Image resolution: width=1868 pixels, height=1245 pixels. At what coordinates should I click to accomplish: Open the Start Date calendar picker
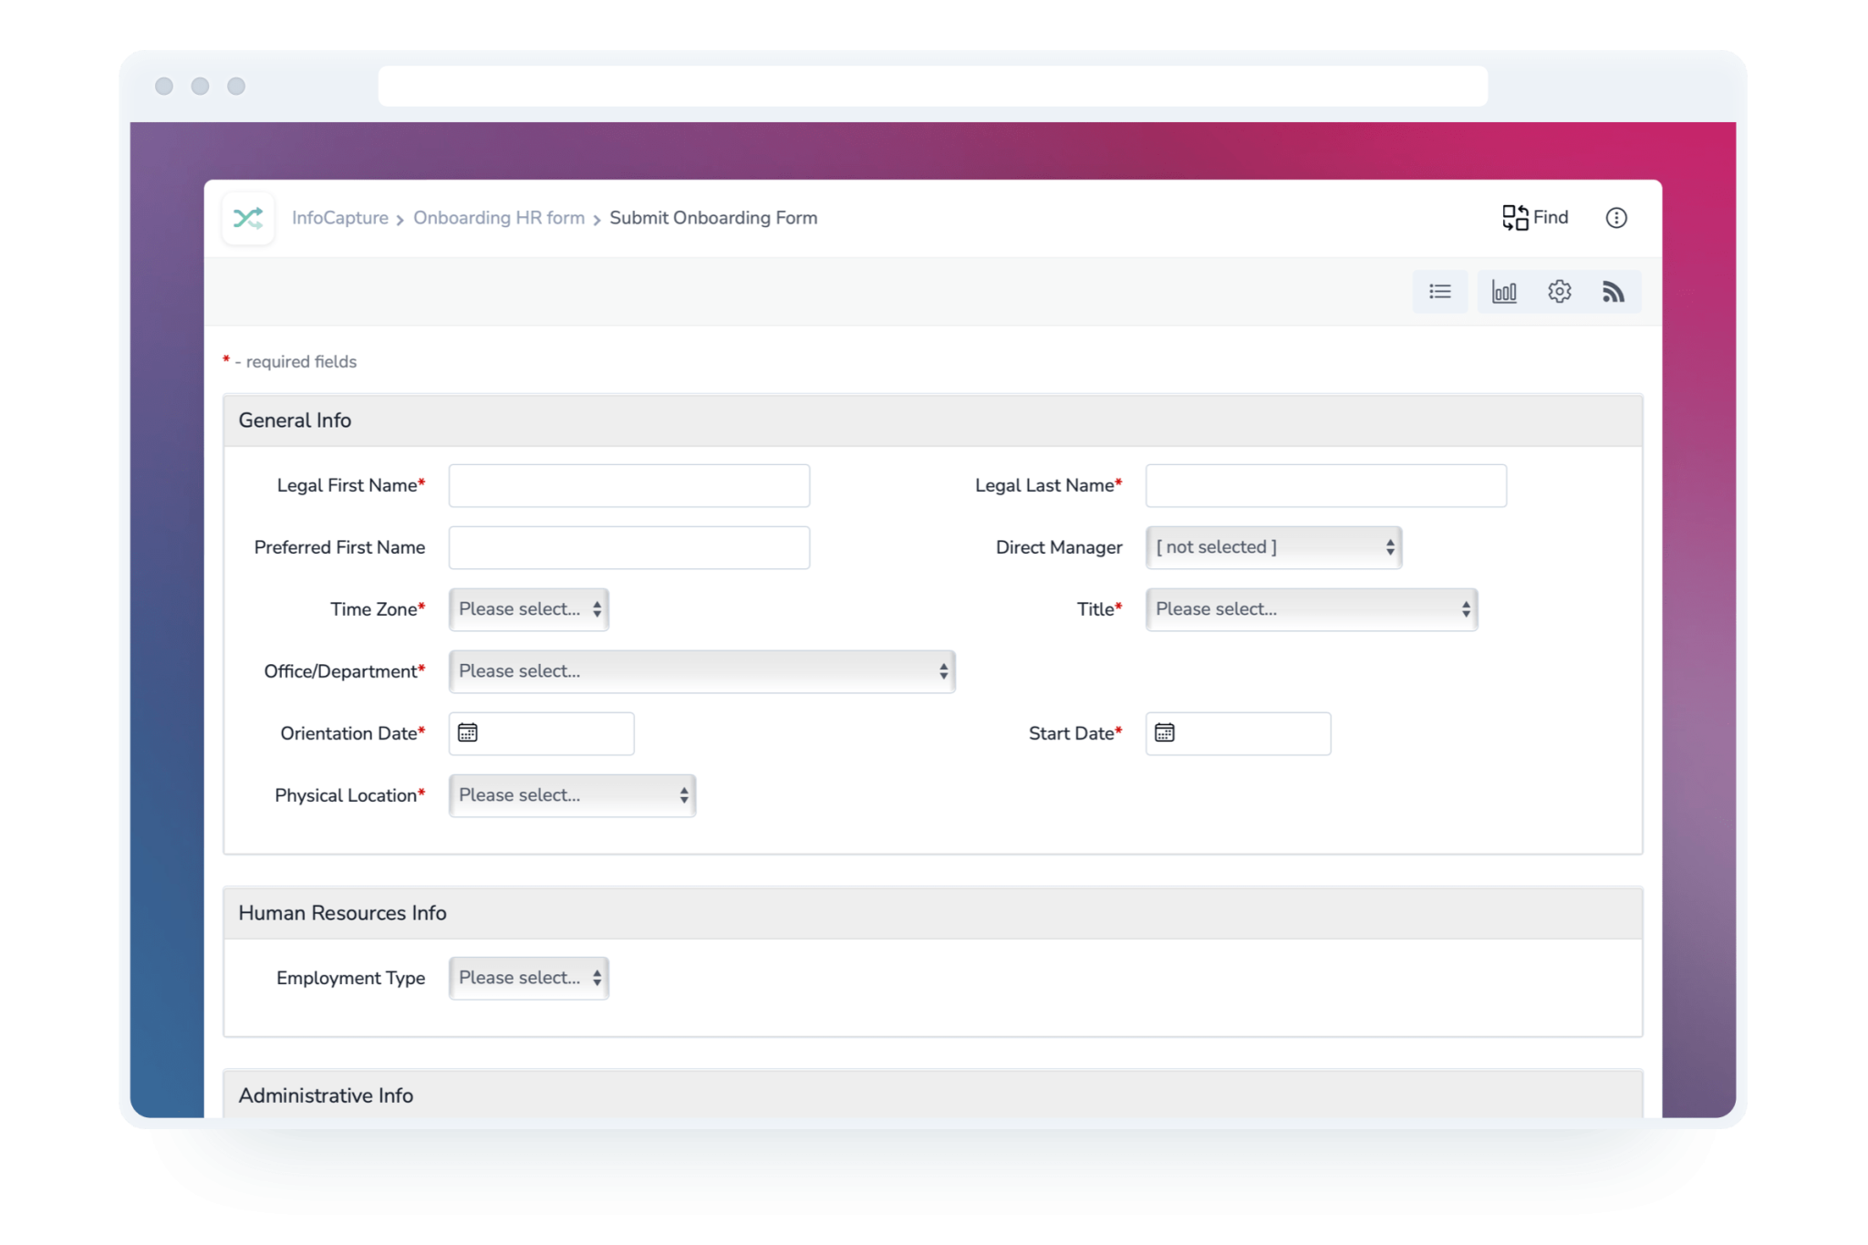pyautogui.click(x=1166, y=732)
